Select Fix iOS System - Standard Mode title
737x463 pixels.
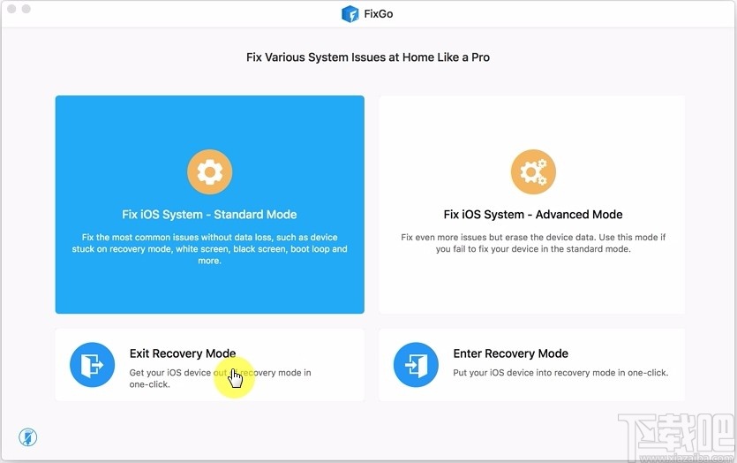[x=209, y=215]
